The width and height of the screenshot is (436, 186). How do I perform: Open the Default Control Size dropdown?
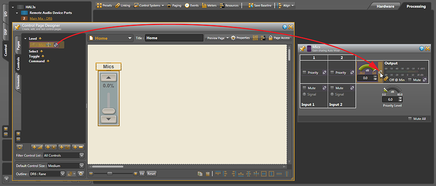pyautogui.click(x=66, y=166)
